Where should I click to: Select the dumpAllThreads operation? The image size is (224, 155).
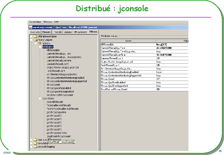click(55, 102)
